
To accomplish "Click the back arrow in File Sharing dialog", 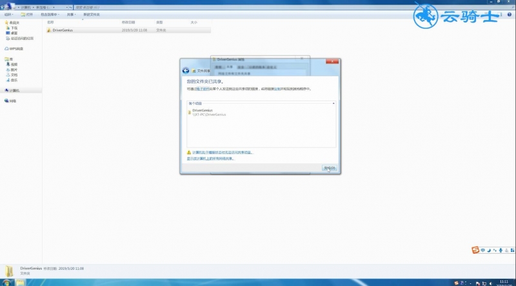I will coord(186,71).
